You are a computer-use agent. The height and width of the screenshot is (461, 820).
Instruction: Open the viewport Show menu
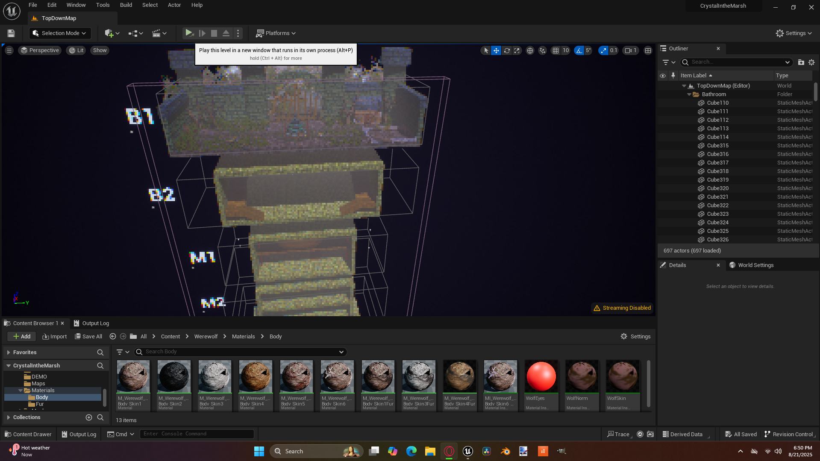[100, 50]
